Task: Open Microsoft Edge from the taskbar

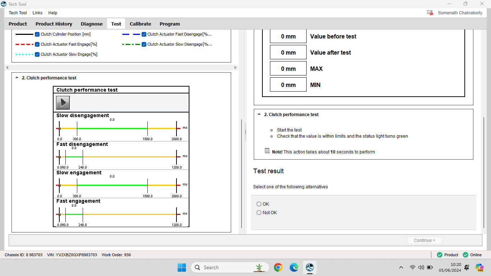Action: (294, 267)
